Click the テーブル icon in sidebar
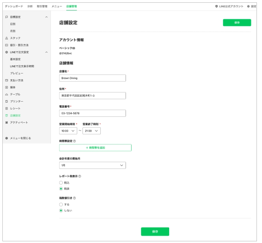The width and height of the screenshot is (262, 243). click(x=6, y=94)
